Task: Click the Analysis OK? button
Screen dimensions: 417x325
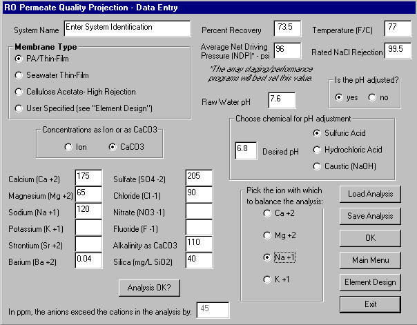Action: (x=144, y=287)
